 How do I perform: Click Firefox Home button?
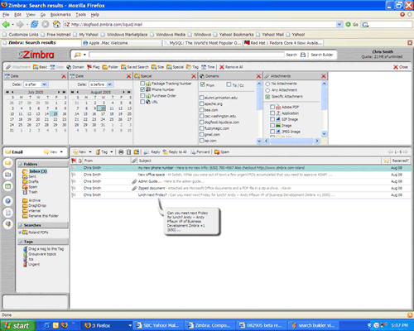56,24
